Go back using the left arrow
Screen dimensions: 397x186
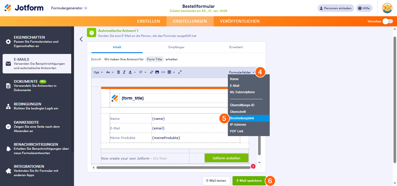(81, 39)
